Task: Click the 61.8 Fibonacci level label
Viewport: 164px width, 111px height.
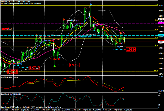Action: coord(156,45)
